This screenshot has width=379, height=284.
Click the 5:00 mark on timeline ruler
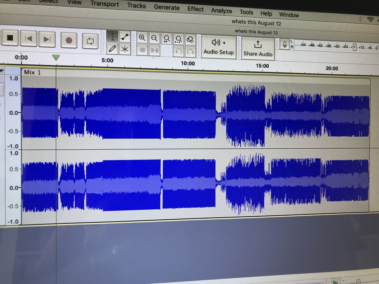click(107, 60)
